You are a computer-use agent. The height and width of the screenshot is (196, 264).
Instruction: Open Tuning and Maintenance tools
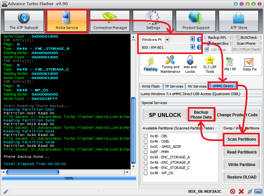pos(170,64)
